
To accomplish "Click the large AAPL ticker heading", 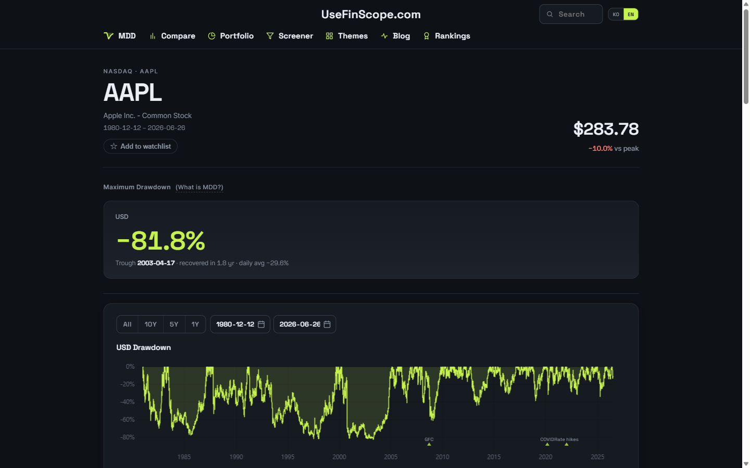I will pyautogui.click(x=133, y=93).
